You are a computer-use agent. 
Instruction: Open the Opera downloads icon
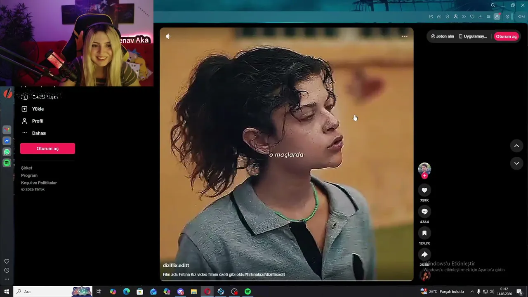(x=481, y=16)
